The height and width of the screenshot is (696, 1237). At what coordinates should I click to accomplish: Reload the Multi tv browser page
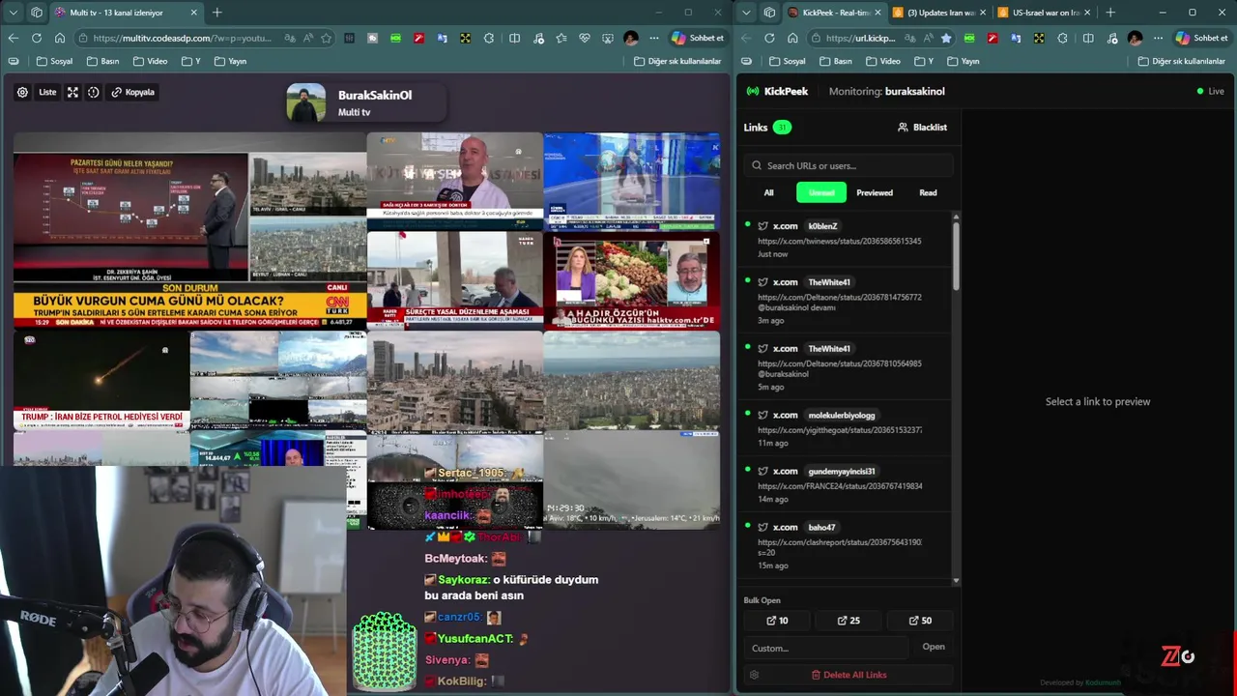coord(37,38)
